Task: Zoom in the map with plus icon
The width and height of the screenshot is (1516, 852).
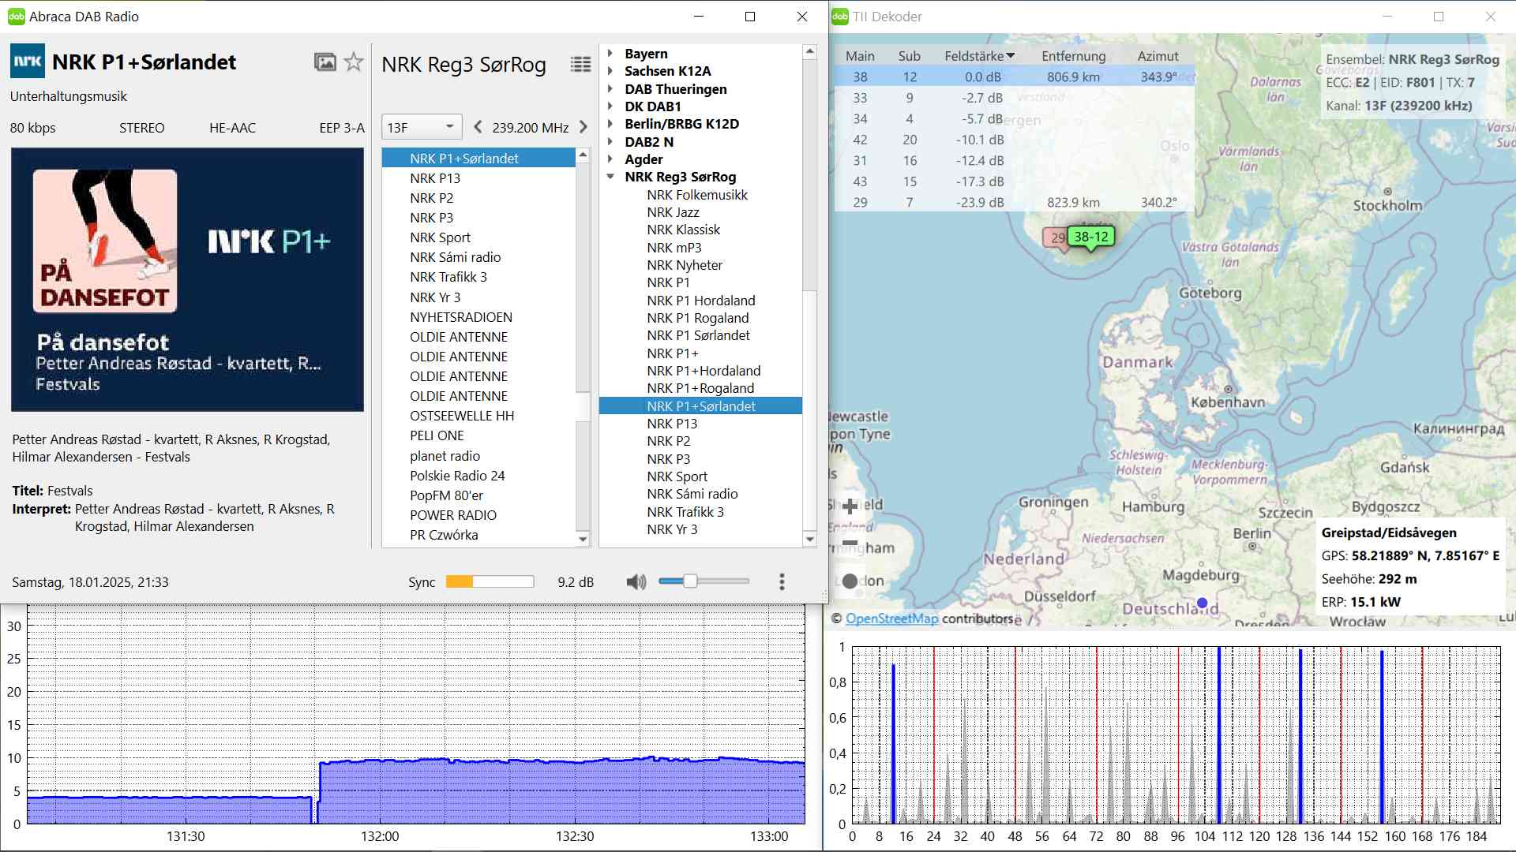Action: (x=850, y=506)
